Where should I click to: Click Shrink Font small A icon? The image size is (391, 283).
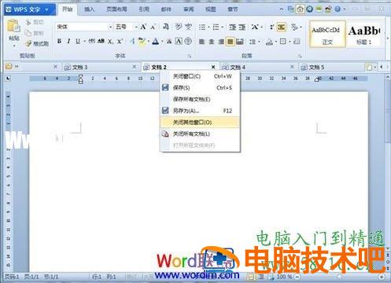click(153, 27)
